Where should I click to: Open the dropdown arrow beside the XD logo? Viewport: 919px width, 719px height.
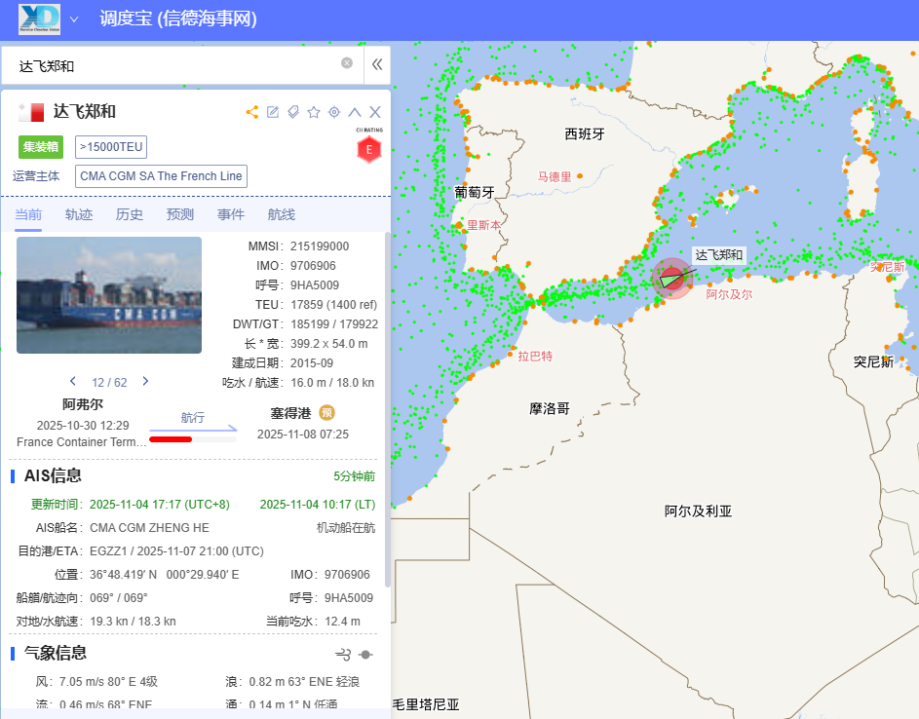tap(74, 19)
